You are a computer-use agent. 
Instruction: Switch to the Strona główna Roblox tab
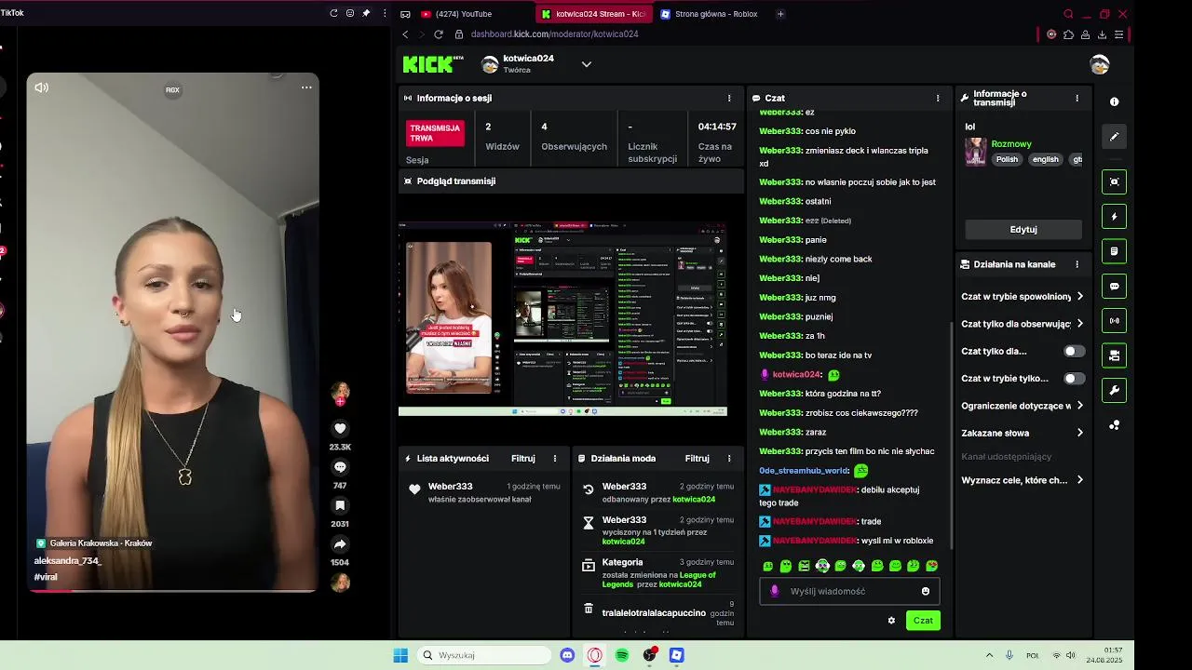pos(711,14)
